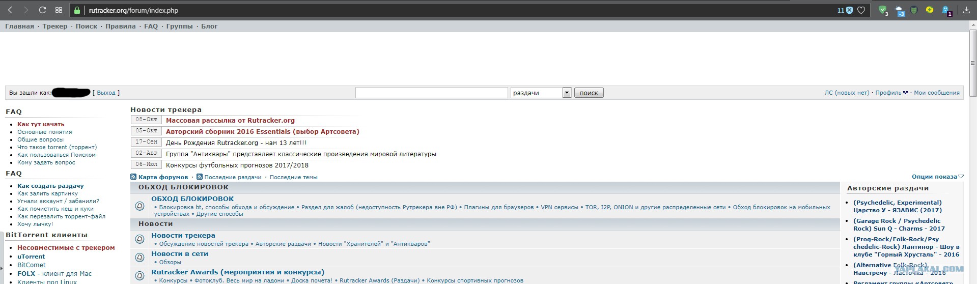Open Трекер in the top menu
The height and width of the screenshot is (284, 977).
pyautogui.click(x=55, y=26)
